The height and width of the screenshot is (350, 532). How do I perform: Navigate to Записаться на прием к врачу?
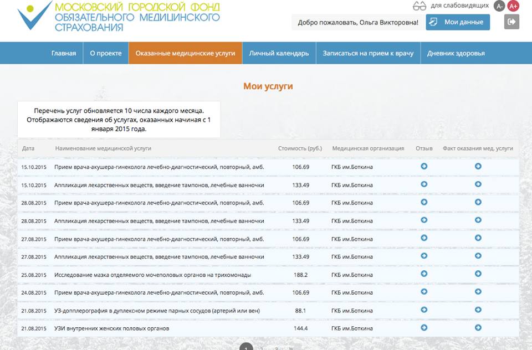(x=368, y=53)
